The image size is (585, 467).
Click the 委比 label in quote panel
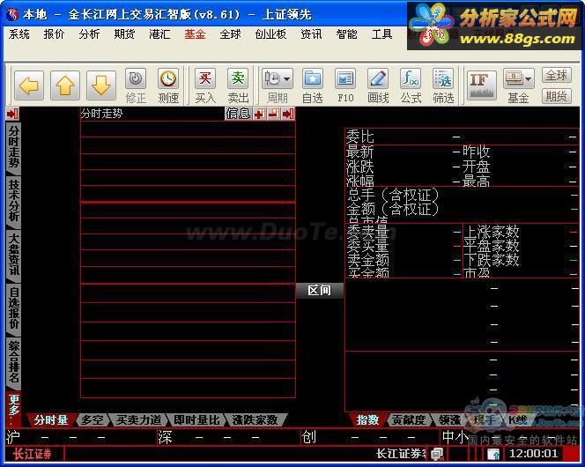(x=360, y=137)
